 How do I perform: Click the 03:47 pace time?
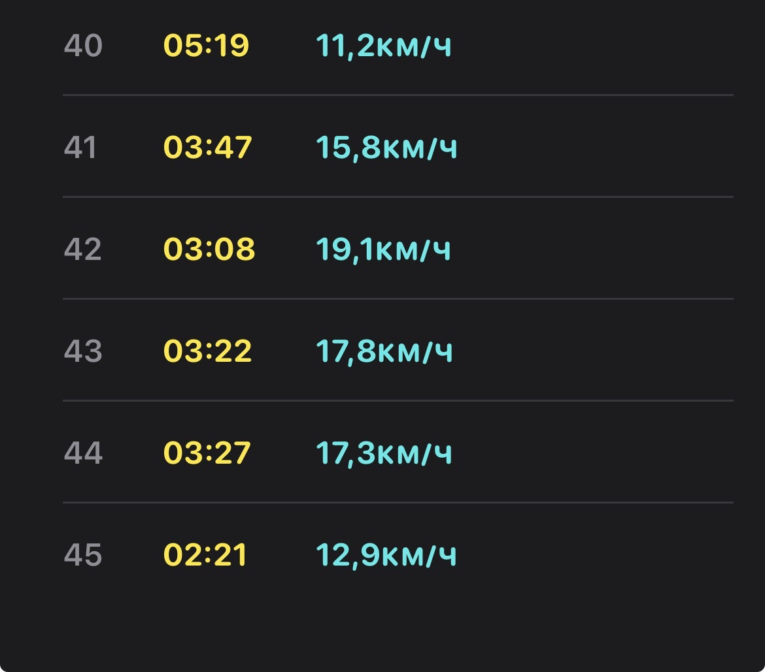tap(207, 148)
